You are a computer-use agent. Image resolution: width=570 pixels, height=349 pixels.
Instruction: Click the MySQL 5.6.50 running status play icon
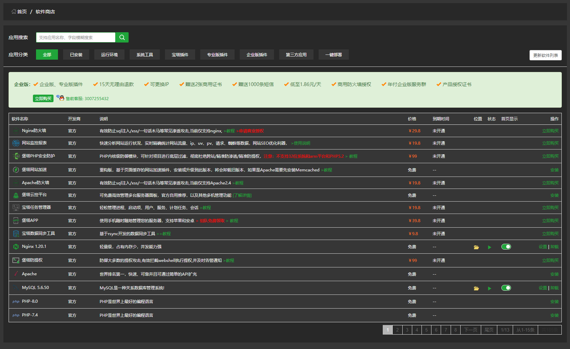pos(489,288)
